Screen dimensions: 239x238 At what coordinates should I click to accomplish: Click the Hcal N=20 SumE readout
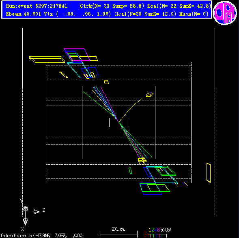[146, 14]
